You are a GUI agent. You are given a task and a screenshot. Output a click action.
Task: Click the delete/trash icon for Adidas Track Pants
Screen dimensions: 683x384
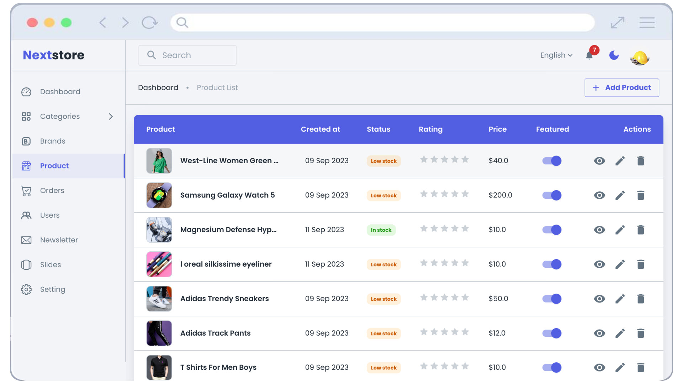(640, 333)
